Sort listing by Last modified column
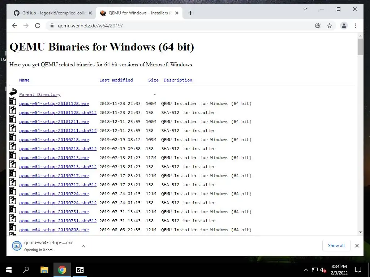 click(116, 80)
